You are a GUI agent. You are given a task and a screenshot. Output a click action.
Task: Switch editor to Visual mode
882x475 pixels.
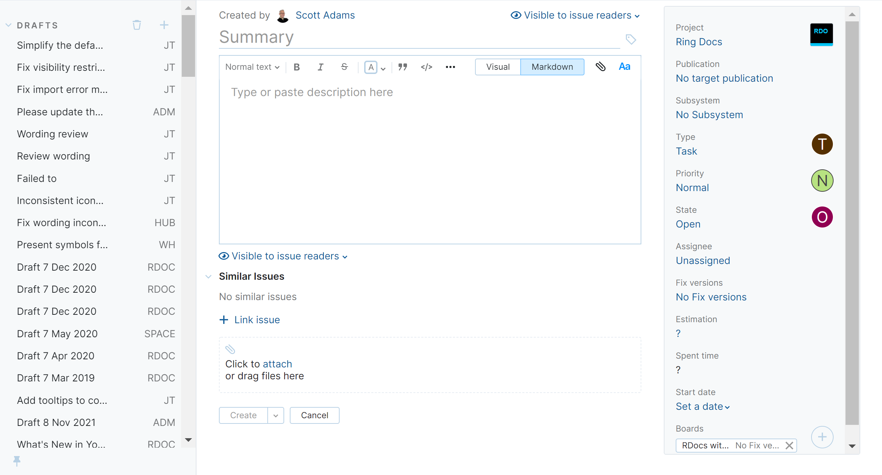[x=497, y=67]
